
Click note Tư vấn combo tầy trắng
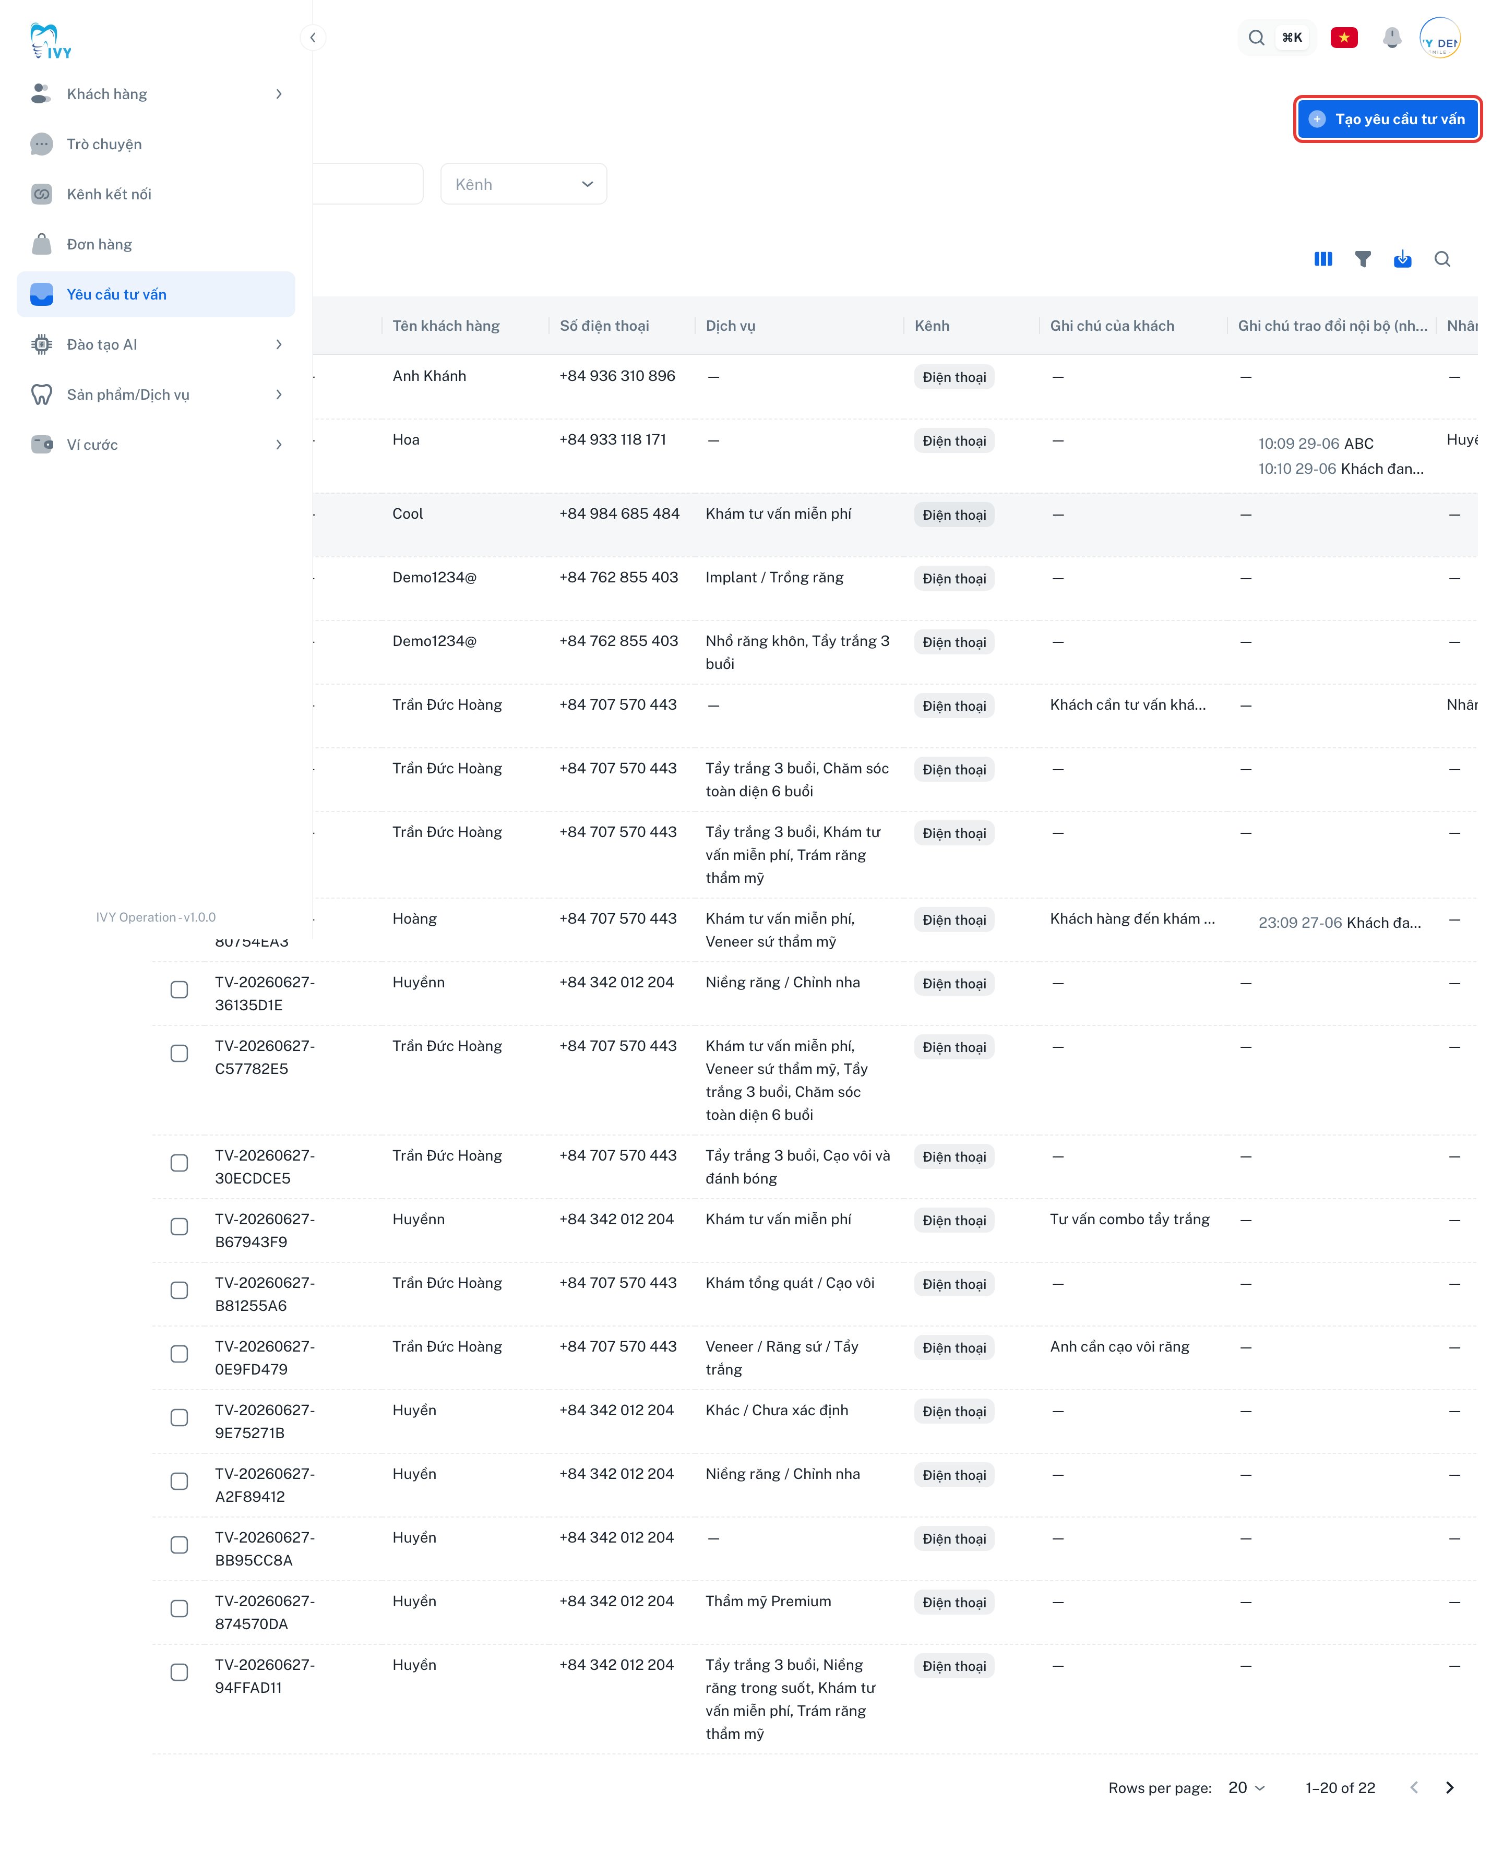pyautogui.click(x=1129, y=1219)
